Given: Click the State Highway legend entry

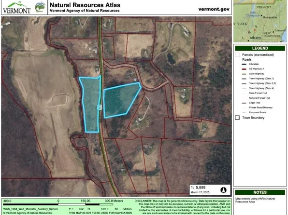Looking at the screenshot, I should pos(253,74).
